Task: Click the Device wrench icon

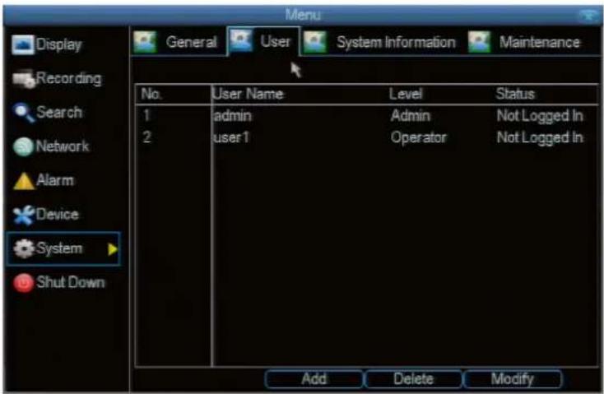Action: tap(24, 215)
